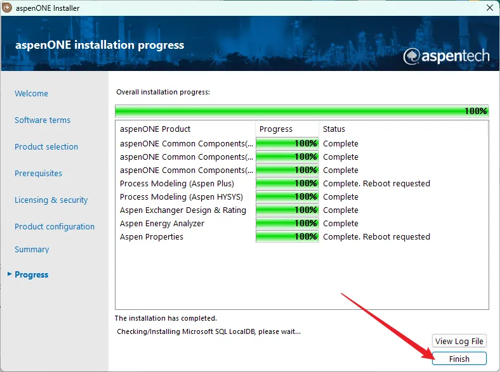The width and height of the screenshot is (500, 372).
Task: Go to the Welcome step
Action: pos(31,93)
